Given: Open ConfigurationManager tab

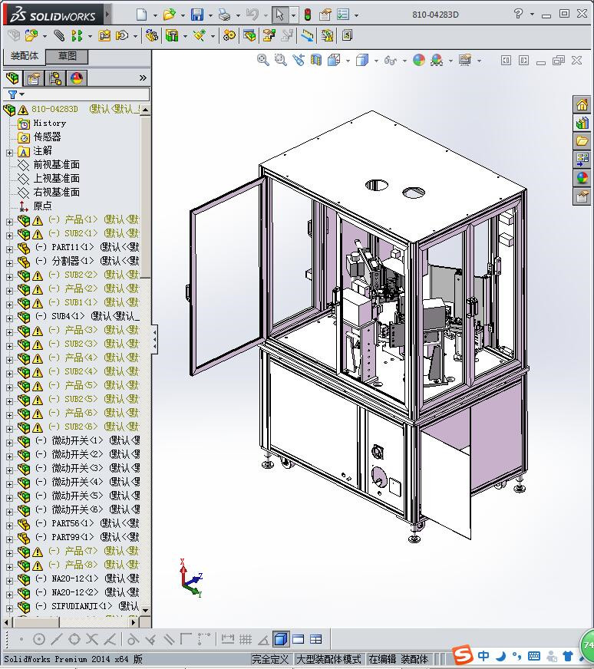Looking at the screenshot, I should tap(55, 78).
